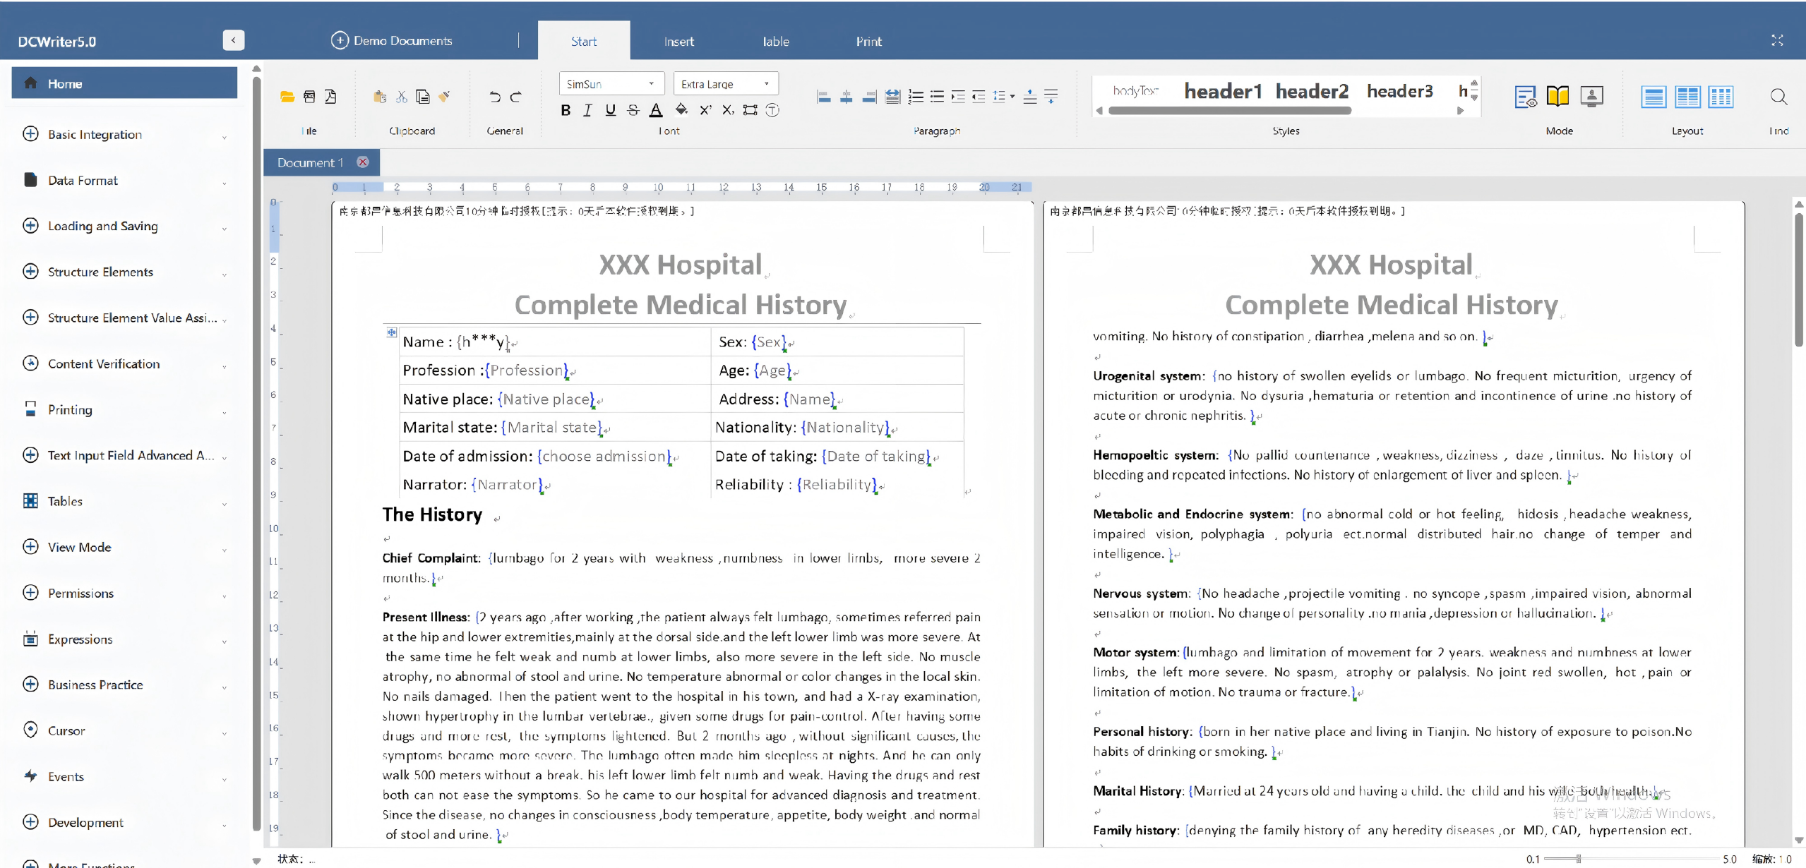Screen dimensions: 1806x868
Task: Export to PDF using the PDF icon
Action: click(330, 97)
